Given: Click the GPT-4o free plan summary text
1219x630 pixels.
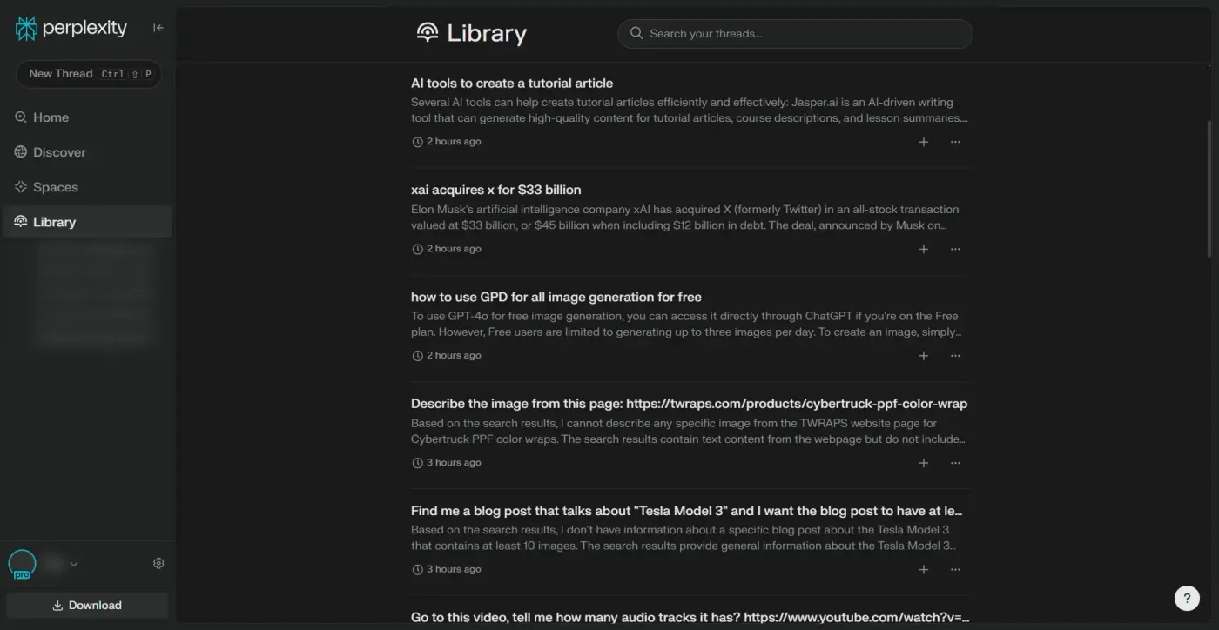Looking at the screenshot, I should 686,324.
